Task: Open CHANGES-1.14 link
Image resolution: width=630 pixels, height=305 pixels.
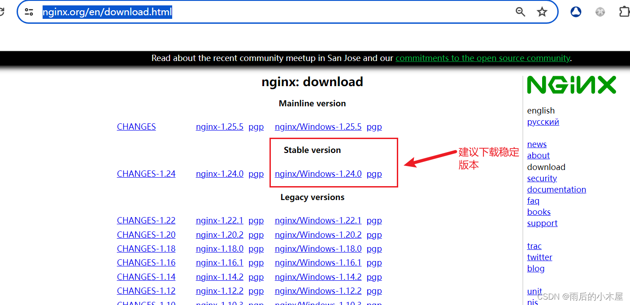Action: (x=146, y=277)
